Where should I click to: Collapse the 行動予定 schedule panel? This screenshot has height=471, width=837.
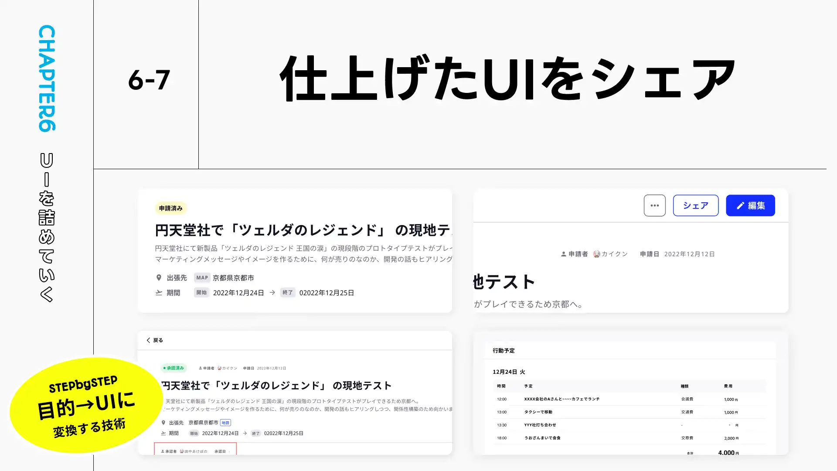click(504, 350)
